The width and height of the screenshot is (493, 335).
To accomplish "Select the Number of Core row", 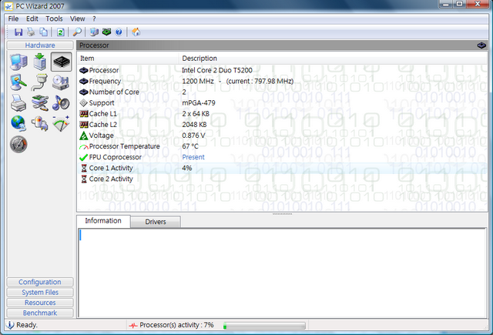I will 282,92.
